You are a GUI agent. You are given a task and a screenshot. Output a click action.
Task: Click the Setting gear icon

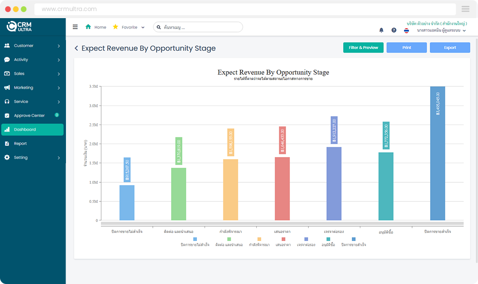click(7, 158)
